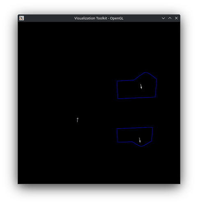
Task: Click the white arrow glyph inside lower polygon
Action: [x=140, y=140]
